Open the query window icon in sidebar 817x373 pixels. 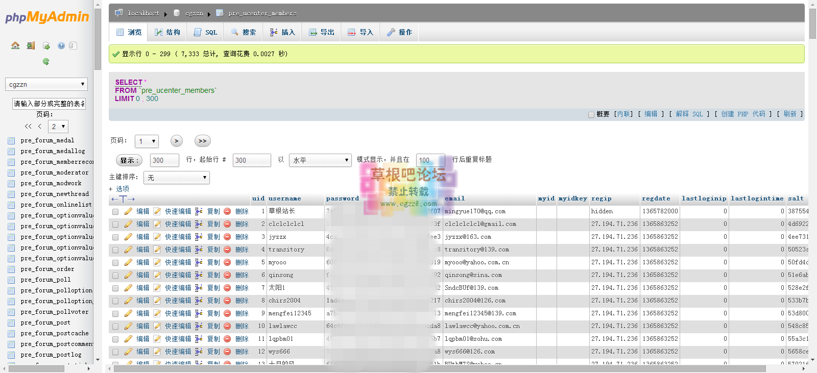46,46
